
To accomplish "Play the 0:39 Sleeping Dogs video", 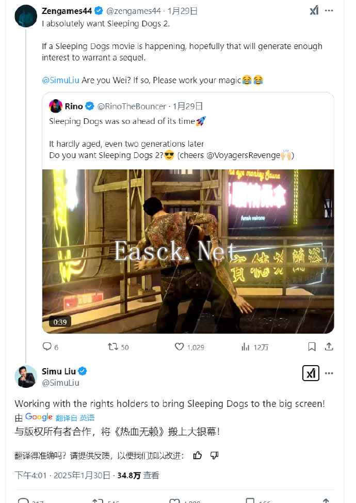I will [x=188, y=251].
